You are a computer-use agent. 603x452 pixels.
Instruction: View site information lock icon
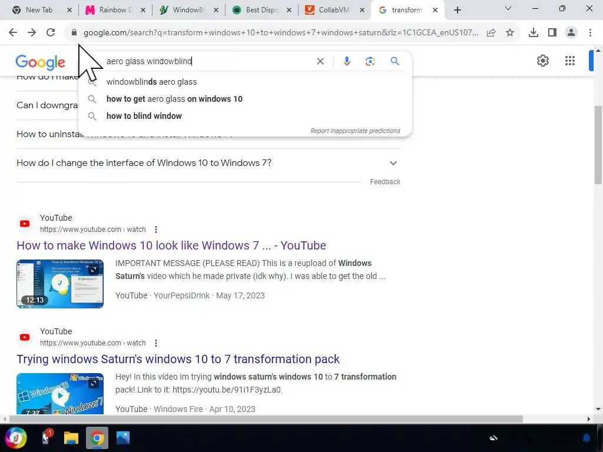[x=74, y=33]
